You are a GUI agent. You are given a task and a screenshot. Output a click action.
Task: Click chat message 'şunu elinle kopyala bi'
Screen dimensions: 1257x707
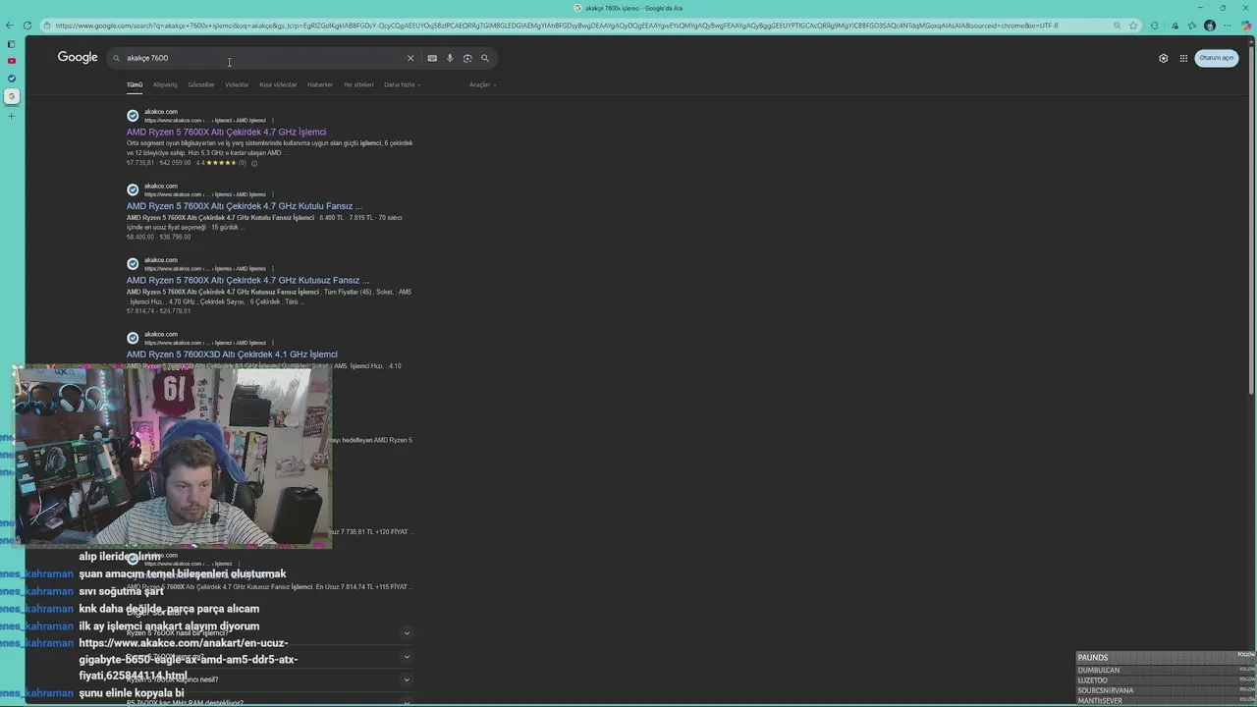click(x=132, y=693)
